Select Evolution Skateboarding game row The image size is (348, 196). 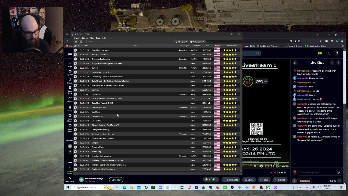coord(157,156)
